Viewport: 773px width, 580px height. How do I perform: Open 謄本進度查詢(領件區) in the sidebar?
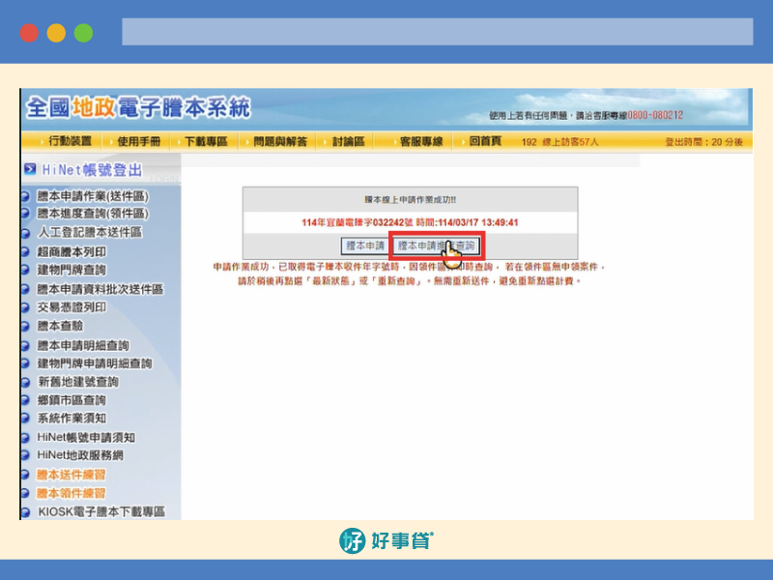click(x=92, y=215)
